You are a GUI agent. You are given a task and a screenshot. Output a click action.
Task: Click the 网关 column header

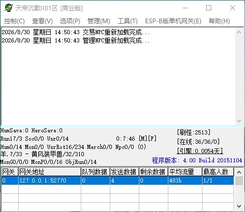10,172
